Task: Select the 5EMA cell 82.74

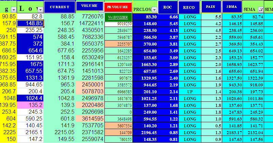Action: [253, 17]
